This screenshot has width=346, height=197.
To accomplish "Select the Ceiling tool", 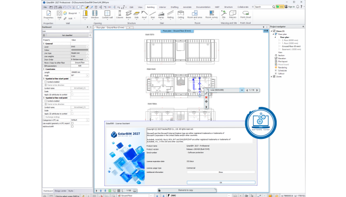I will click(x=181, y=15).
